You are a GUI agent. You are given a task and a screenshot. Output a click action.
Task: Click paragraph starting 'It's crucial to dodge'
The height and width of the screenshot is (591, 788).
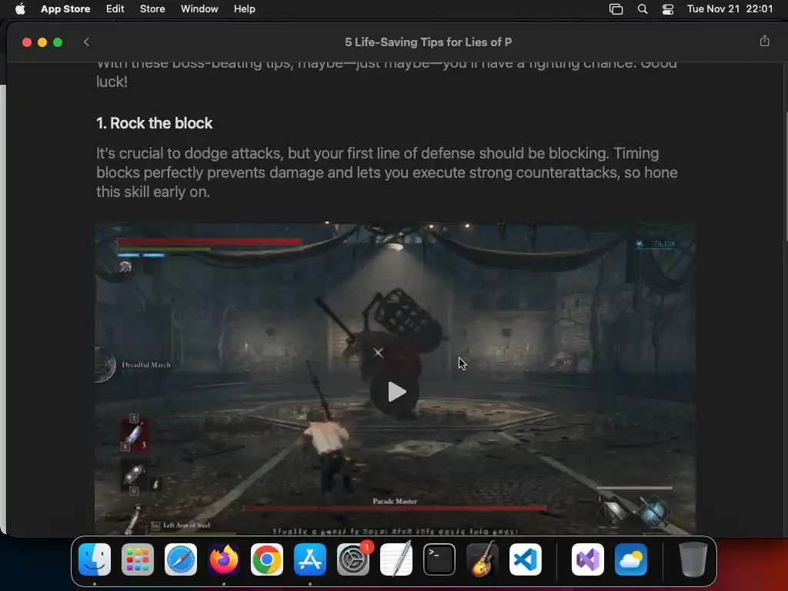pyautogui.click(x=387, y=172)
